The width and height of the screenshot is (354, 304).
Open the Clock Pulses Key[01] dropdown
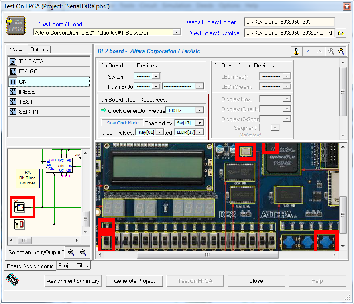tap(160, 132)
